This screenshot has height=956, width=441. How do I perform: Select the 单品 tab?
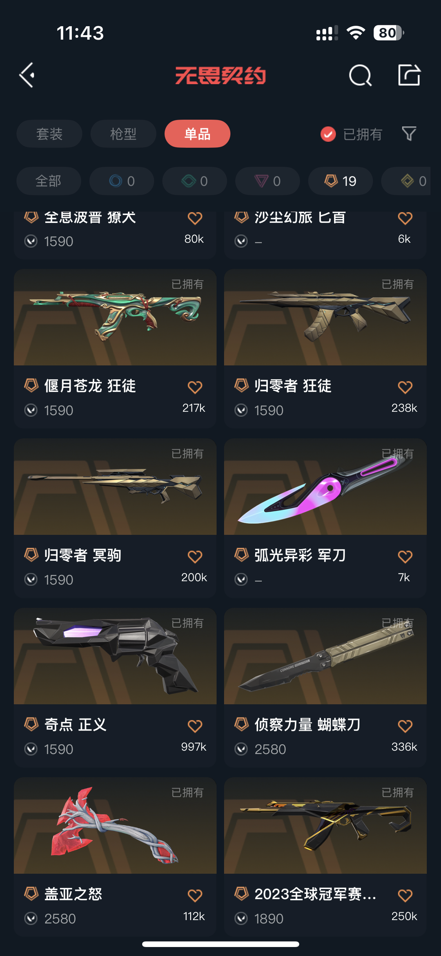[197, 134]
